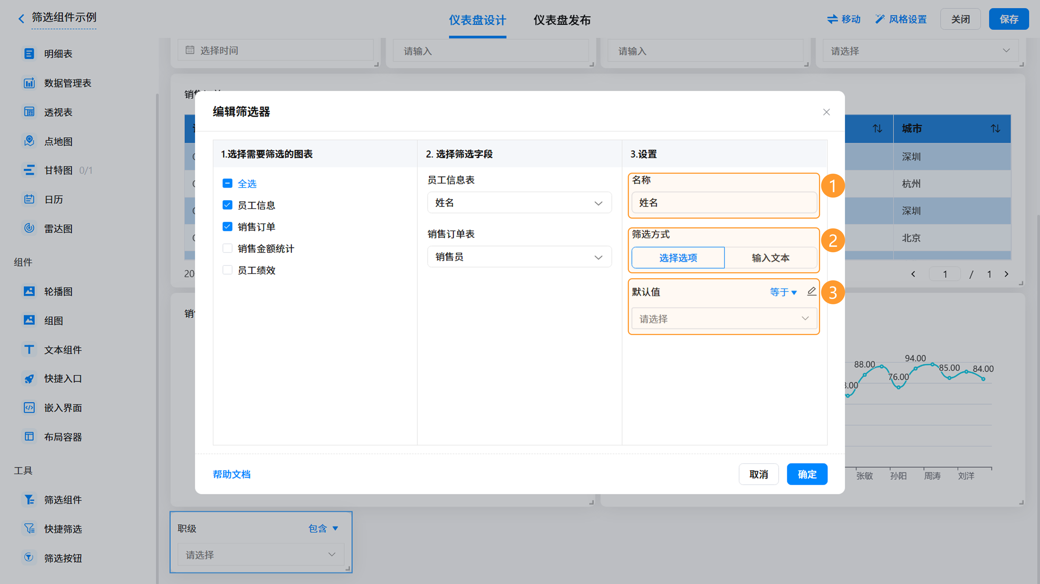Click the 风格设置 wand icon
1040x584 pixels.
coord(880,19)
